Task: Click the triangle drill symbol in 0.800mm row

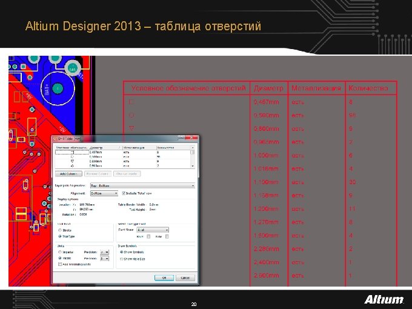Action: [x=131, y=128]
